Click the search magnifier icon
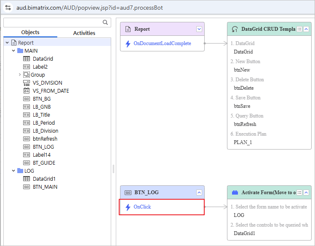Viewport: 315px width, 246px height. (105, 22)
